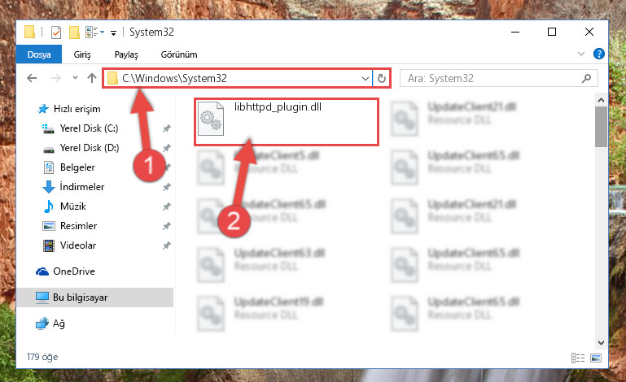Open the address bar history dropdown

(365, 78)
